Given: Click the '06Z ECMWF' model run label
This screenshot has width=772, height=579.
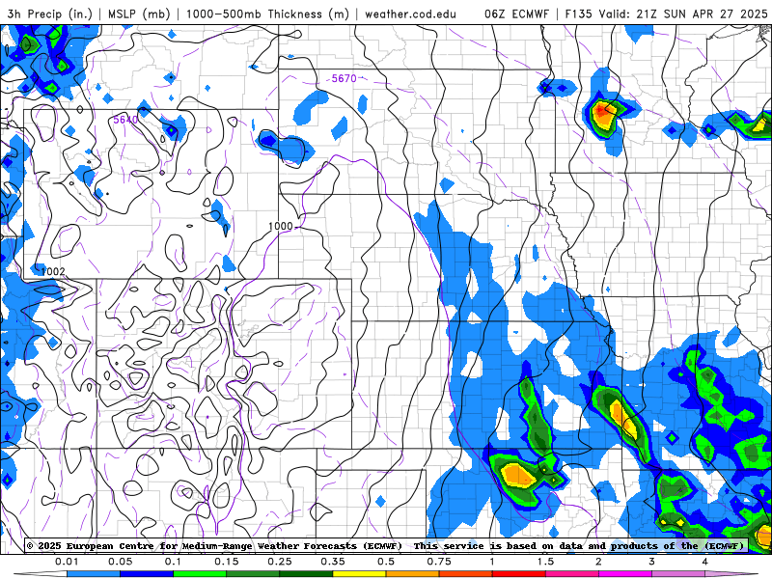Looking at the screenshot, I should 516,14.
